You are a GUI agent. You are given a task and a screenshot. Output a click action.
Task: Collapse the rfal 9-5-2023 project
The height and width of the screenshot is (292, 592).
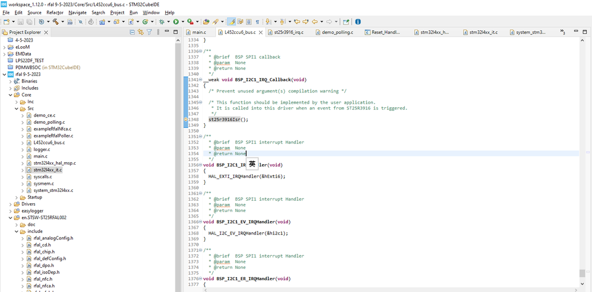coord(4,74)
